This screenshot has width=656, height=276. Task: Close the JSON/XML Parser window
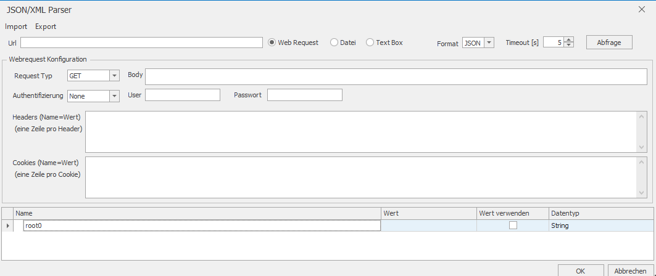pos(642,9)
